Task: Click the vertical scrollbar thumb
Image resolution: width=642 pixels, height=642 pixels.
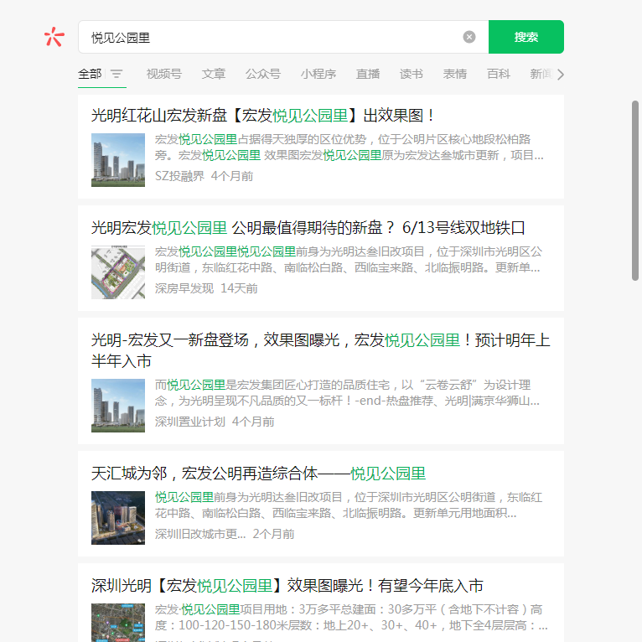Action: pos(635,191)
